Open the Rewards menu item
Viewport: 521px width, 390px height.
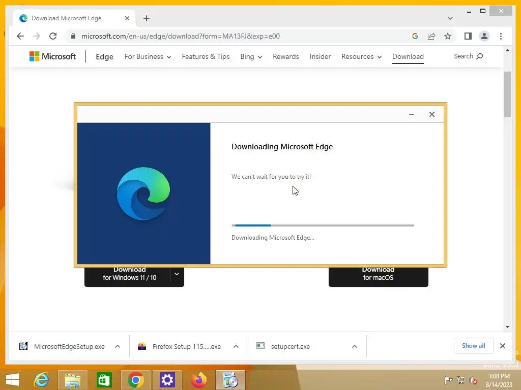[x=286, y=57]
